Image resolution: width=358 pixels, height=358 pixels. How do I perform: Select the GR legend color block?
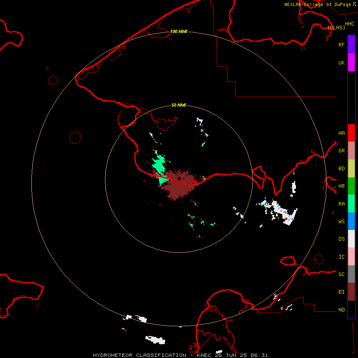click(351, 151)
